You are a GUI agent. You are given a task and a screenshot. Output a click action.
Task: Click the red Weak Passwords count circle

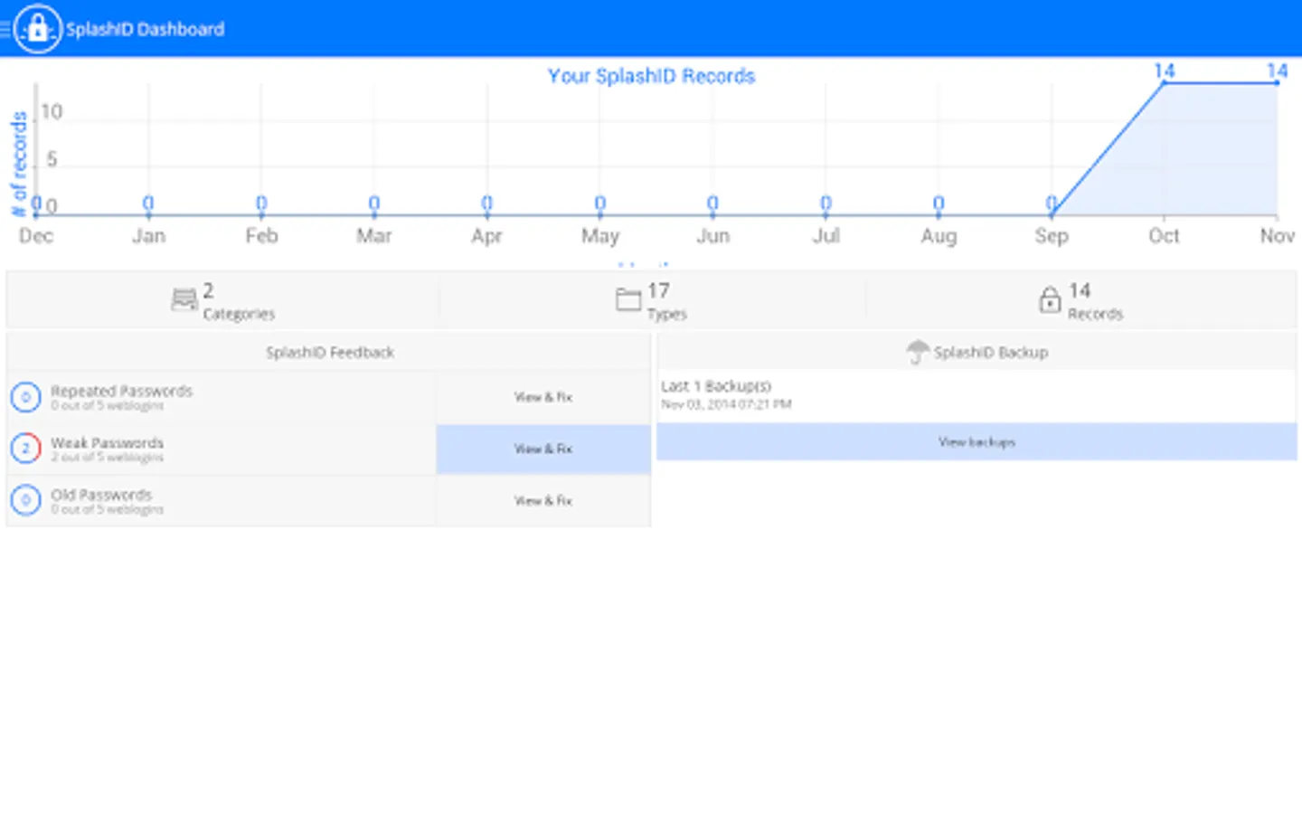(25, 449)
